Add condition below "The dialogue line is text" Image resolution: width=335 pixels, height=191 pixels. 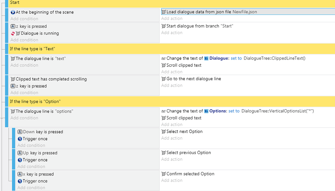24,65
